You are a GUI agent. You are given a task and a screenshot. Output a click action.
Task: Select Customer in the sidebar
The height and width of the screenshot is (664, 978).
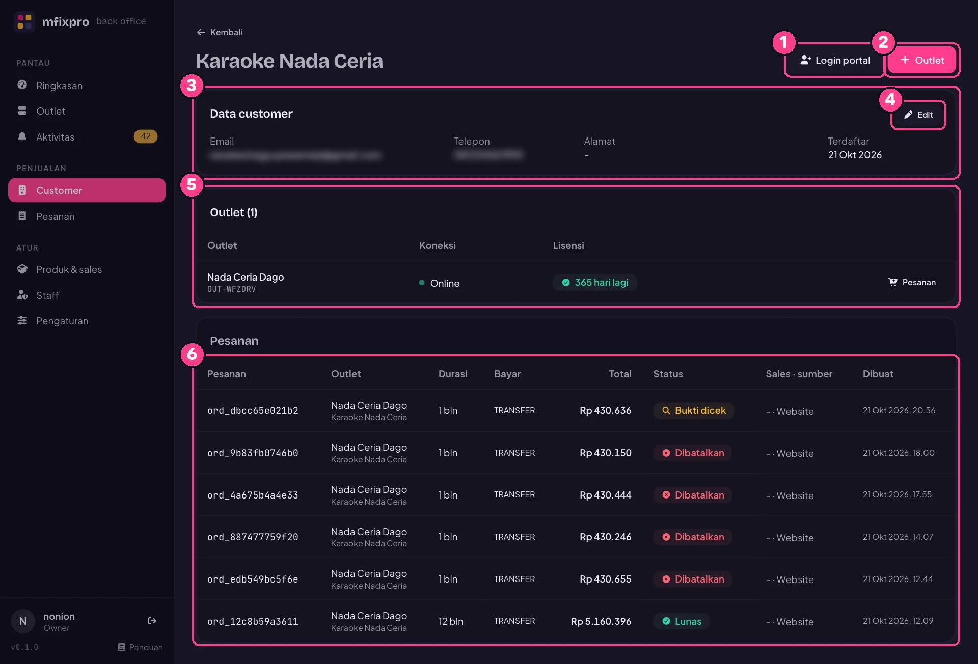[87, 190]
